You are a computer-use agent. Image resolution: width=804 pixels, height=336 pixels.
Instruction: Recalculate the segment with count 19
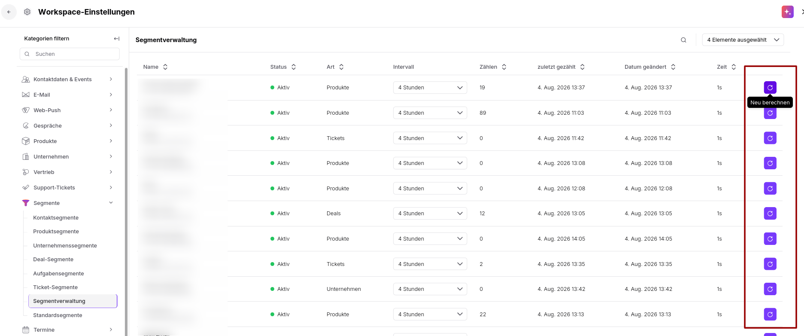pyautogui.click(x=770, y=88)
